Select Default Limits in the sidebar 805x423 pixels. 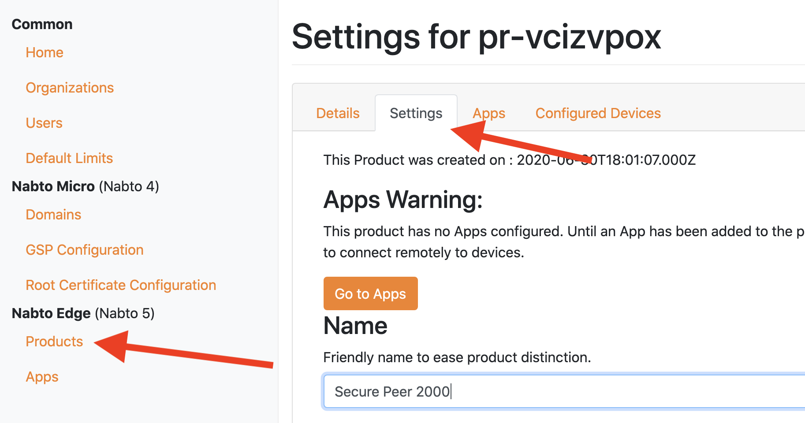click(69, 158)
